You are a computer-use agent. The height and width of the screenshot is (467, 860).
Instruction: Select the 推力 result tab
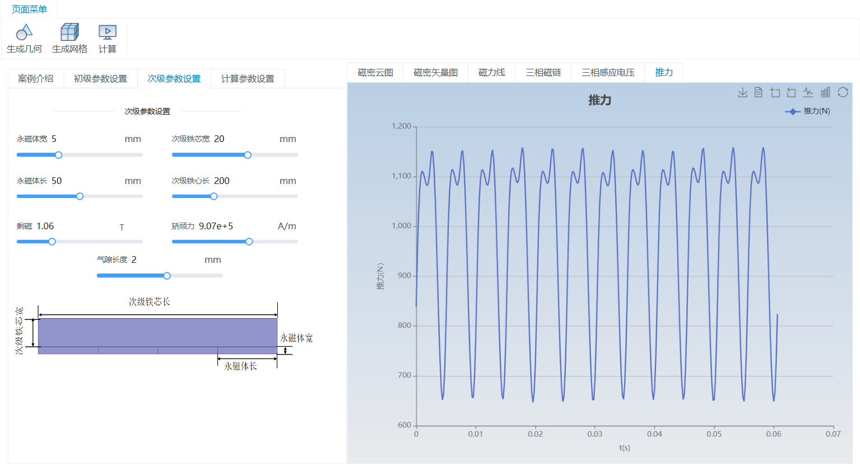coord(664,73)
